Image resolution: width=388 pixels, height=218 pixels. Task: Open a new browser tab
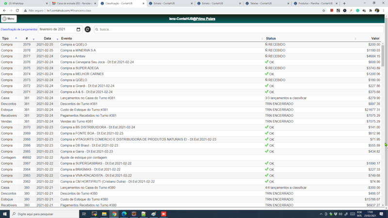344,3
